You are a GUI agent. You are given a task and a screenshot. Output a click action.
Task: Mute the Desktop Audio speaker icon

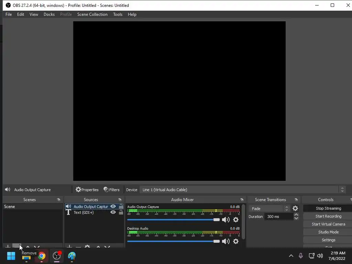tap(225, 241)
